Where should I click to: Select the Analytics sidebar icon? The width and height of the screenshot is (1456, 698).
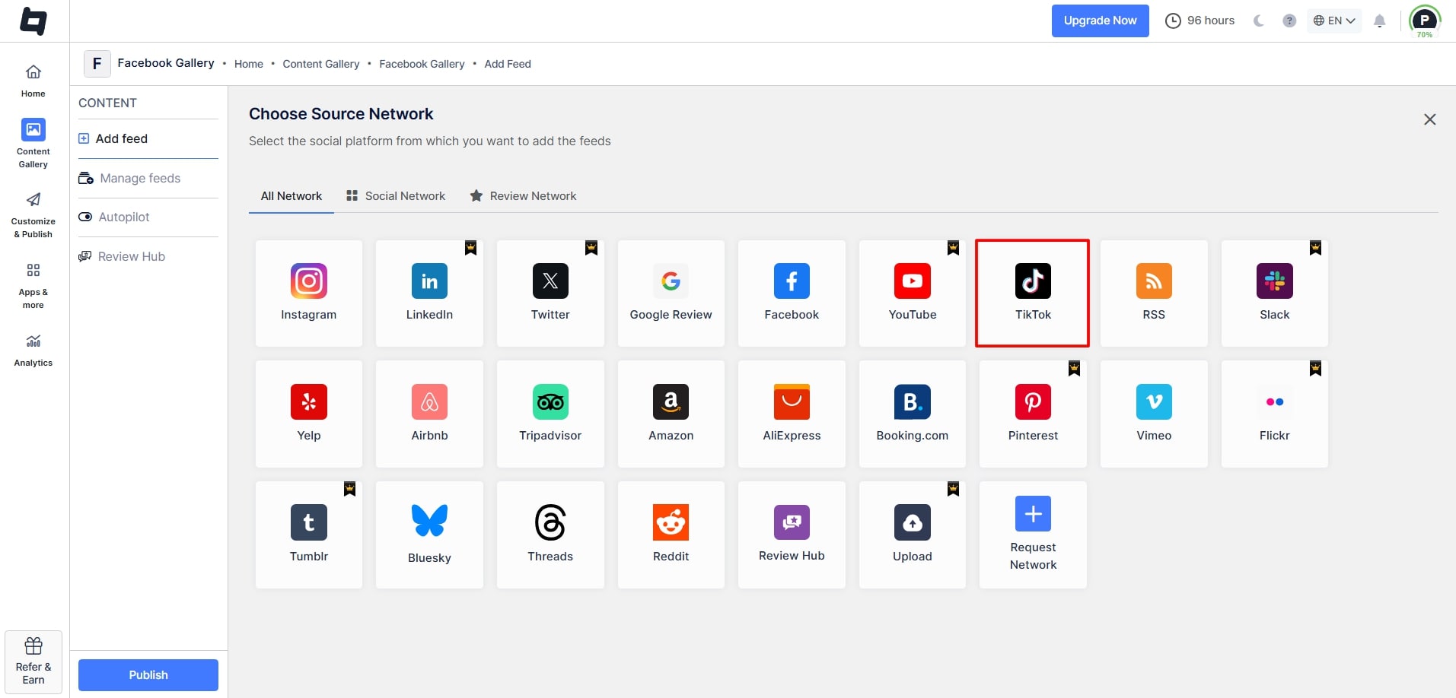point(33,350)
